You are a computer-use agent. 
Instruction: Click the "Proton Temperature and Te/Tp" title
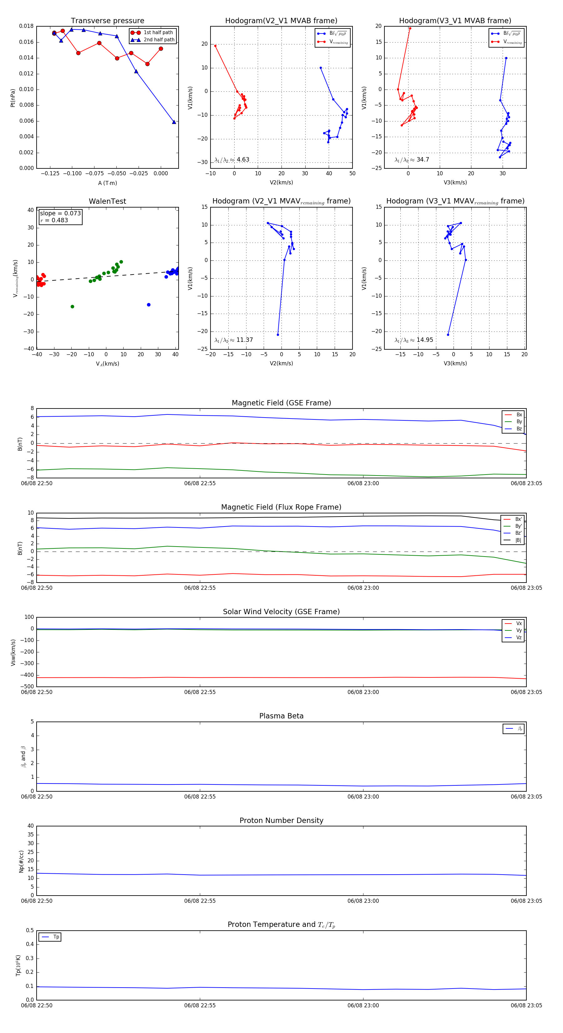(281, 925)
